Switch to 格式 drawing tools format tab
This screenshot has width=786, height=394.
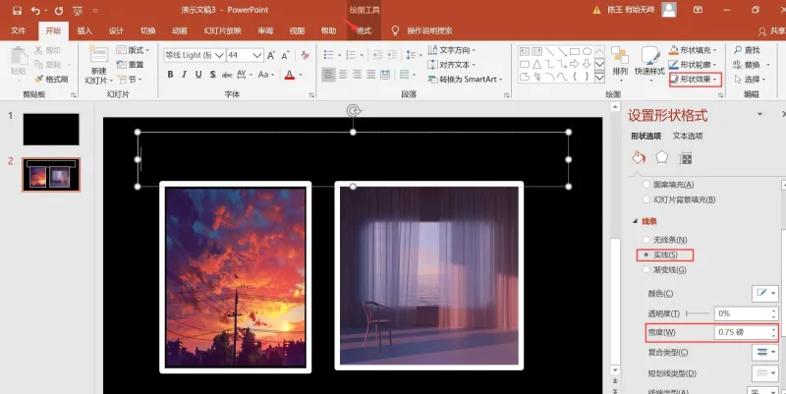[364, 30]
